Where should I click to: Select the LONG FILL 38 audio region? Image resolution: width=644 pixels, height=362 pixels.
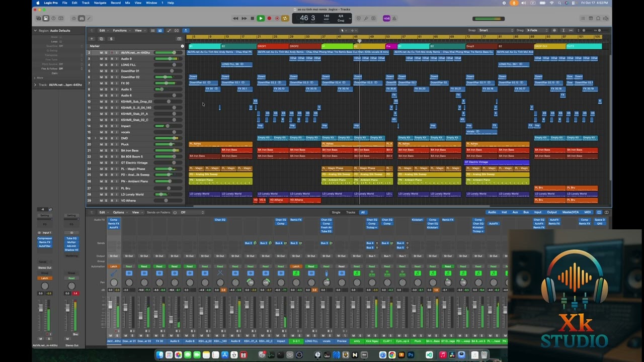[x=236, y=64]
